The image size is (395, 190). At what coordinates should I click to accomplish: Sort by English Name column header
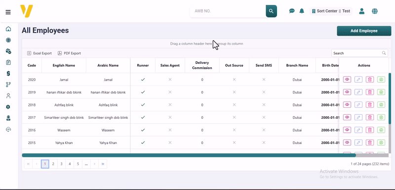pyautogui.click(x=64, y=65)
